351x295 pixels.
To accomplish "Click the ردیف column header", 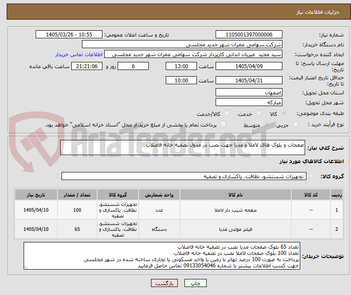I will pyautogui.click(x=337, y=195).
